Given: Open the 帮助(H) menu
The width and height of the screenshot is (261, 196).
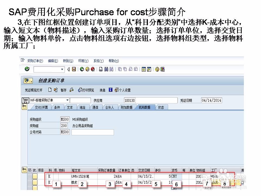Looking at the screenshot, I should tap(114, 61).
